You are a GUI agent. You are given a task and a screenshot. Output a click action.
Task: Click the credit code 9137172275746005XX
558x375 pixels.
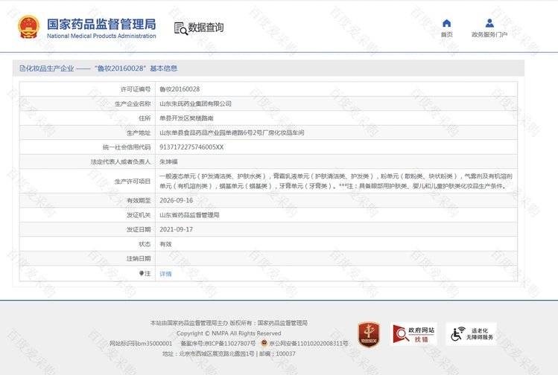tap(191, 147)
